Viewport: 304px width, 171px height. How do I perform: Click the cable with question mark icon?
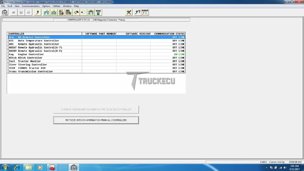coord(137,12)
